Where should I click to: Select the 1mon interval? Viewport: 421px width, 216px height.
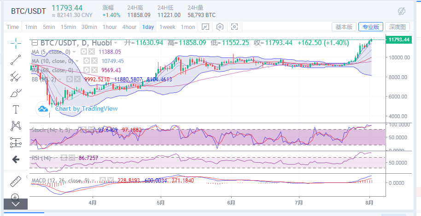pos(187,27)
